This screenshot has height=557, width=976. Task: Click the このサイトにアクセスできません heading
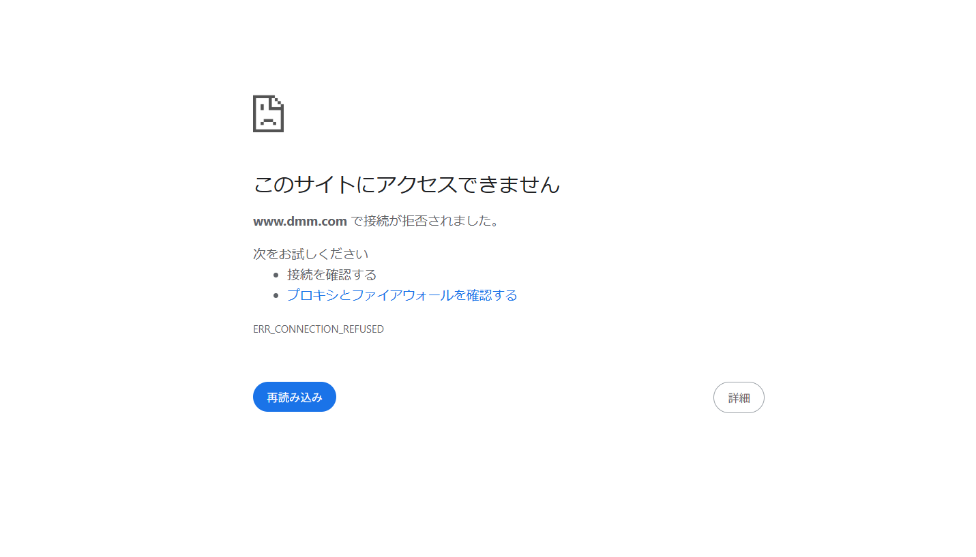(x=406, y=184)
